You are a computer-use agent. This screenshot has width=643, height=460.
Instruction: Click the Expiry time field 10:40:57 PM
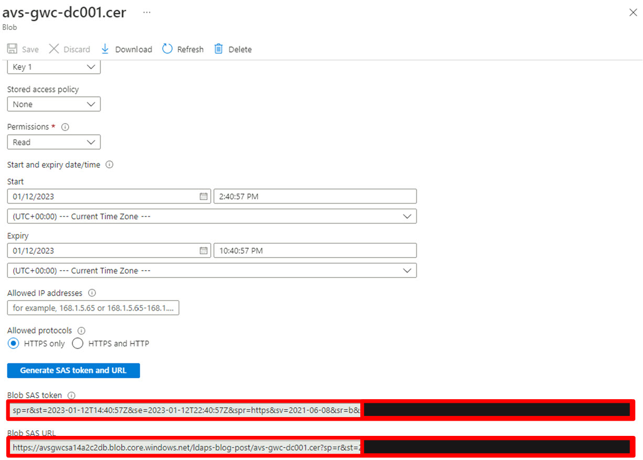pos(315,251)
